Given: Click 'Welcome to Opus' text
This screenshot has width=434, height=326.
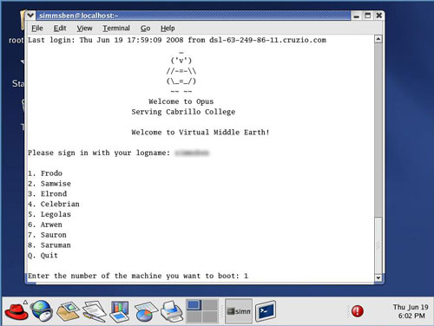Looking at the screenshot, I should (181, 101).
